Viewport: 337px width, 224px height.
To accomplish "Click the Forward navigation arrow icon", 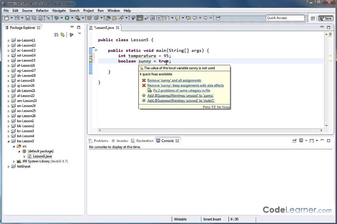I will click(x=205, y=18).
